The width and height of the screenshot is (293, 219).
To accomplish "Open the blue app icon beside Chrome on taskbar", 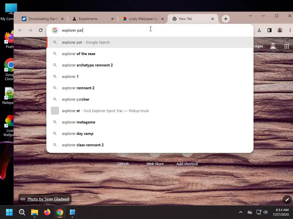I will point(72,212).
